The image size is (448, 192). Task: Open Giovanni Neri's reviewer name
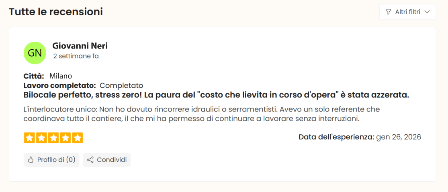click(x=80, y=46)
